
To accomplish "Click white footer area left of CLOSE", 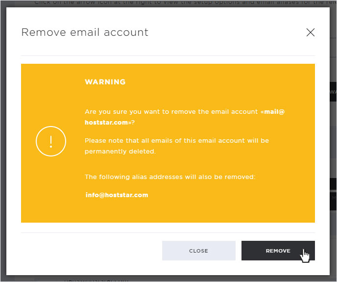I will pos(91,251).
